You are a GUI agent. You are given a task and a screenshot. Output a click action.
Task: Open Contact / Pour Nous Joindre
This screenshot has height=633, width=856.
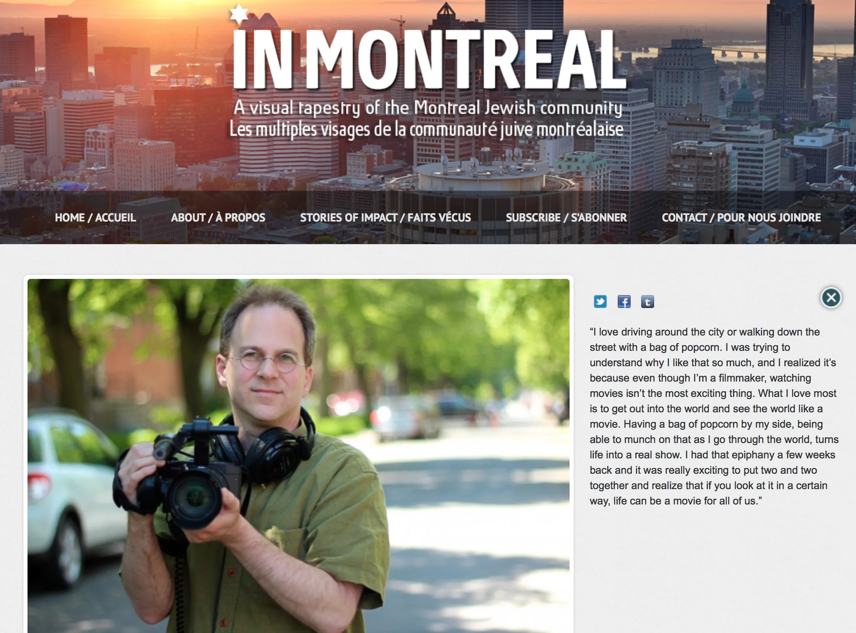point(741,217)
